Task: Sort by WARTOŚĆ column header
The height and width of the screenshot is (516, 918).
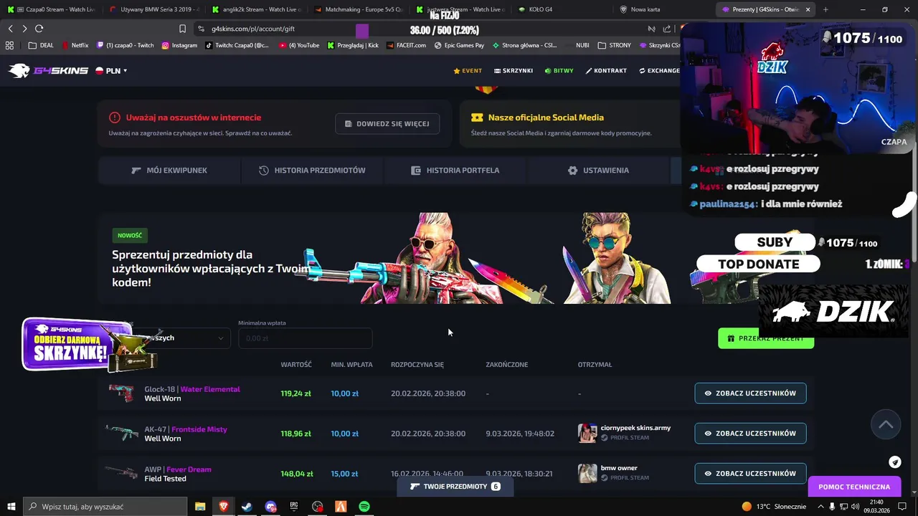Action: tap(296, 365)
